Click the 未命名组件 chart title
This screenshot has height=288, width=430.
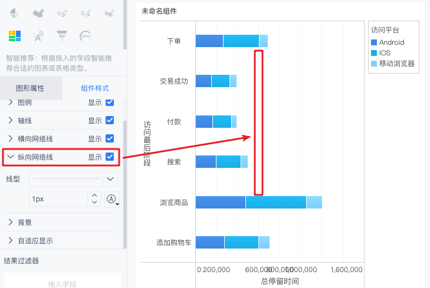pos(159,11)
